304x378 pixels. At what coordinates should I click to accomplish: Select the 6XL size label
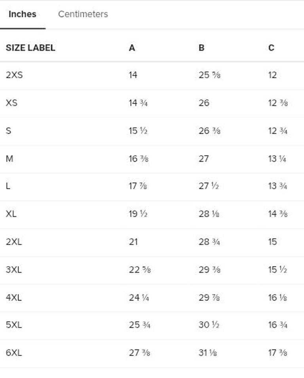(14, 353)
